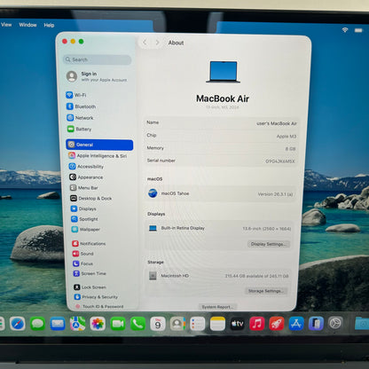Open the Help menu

tap(49, 25)
